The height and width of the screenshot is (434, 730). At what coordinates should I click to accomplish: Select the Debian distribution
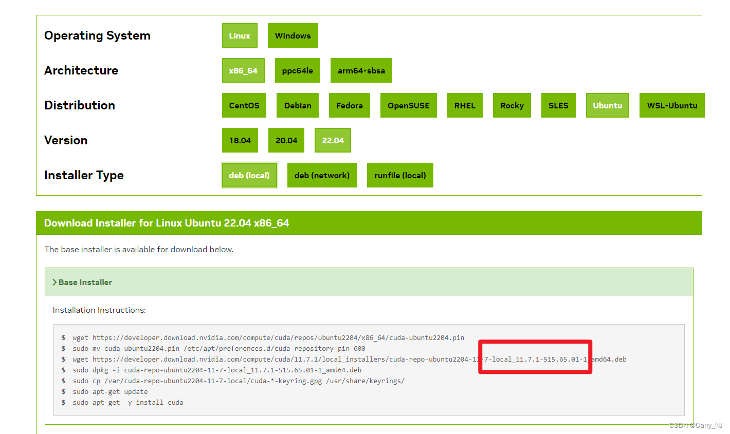point(298,105)
